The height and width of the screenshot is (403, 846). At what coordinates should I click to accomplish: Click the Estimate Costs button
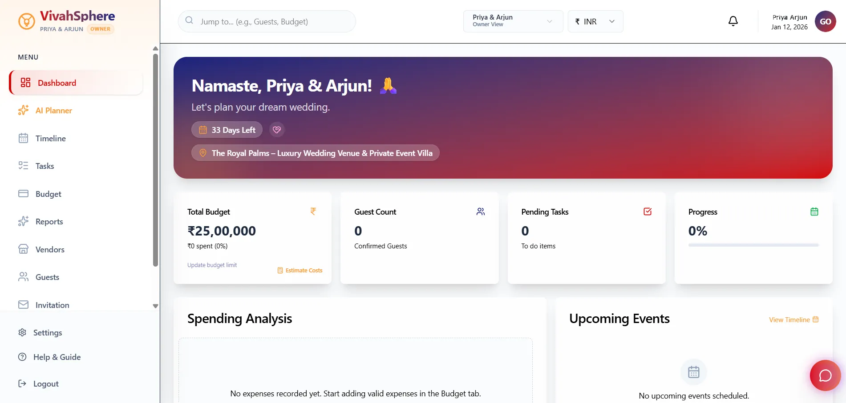[300, 271]
